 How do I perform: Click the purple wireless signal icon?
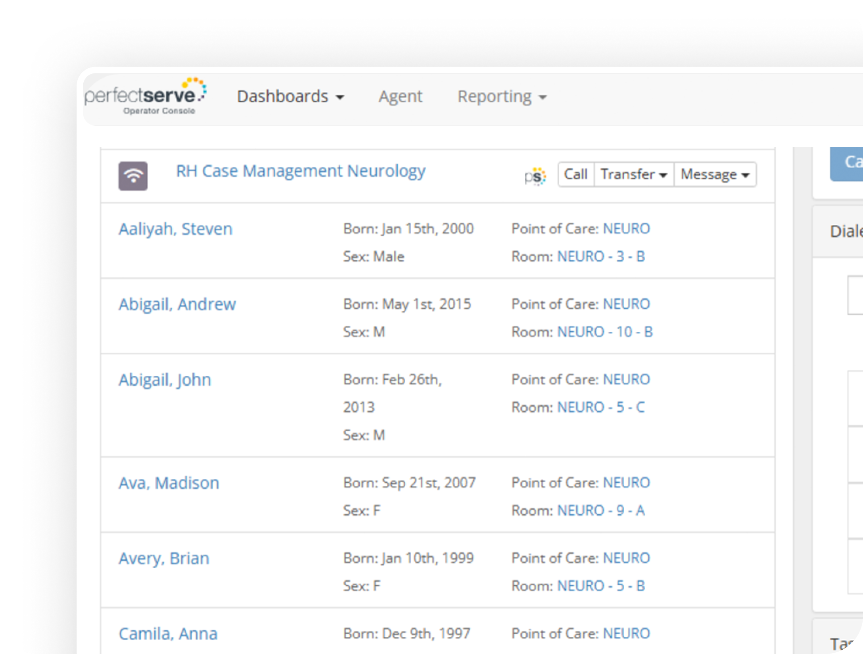(x=133, y=176)
